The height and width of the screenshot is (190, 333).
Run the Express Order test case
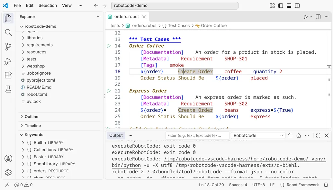click(109, 91)
